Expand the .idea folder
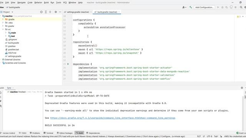Viewport: 246px width, 138px height. (x=3, y=23)
